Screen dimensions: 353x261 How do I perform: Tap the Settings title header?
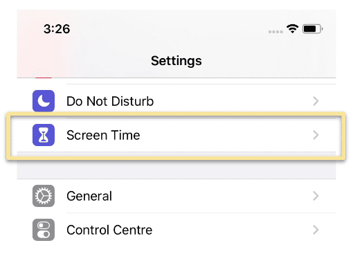[176, 61]
